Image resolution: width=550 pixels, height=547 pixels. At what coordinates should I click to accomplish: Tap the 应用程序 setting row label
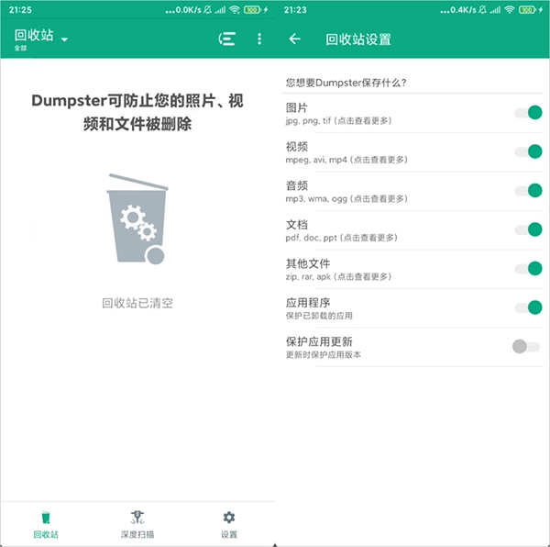point(308,301)
